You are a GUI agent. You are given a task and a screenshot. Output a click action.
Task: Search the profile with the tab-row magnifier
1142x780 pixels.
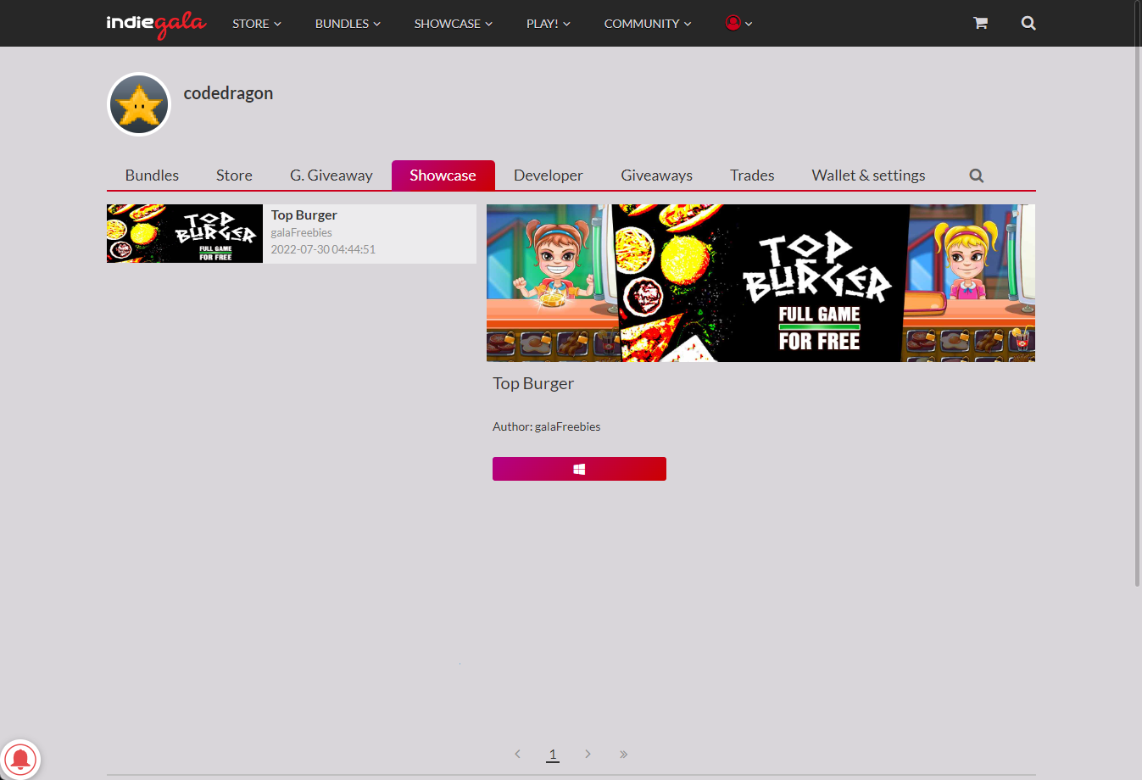977,175
